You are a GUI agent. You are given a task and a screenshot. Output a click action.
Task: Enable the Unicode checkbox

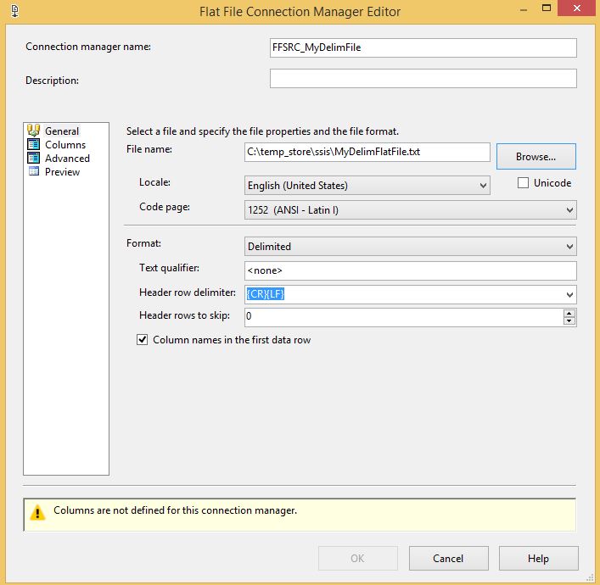[523, 183]
